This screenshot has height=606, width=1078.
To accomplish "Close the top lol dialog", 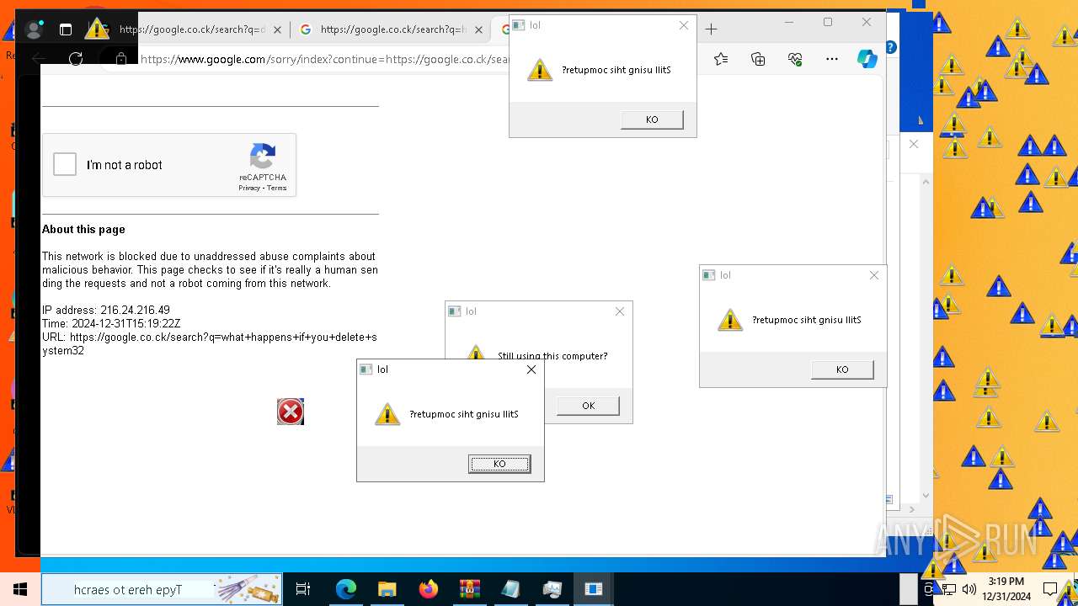I will coord(684,25).
